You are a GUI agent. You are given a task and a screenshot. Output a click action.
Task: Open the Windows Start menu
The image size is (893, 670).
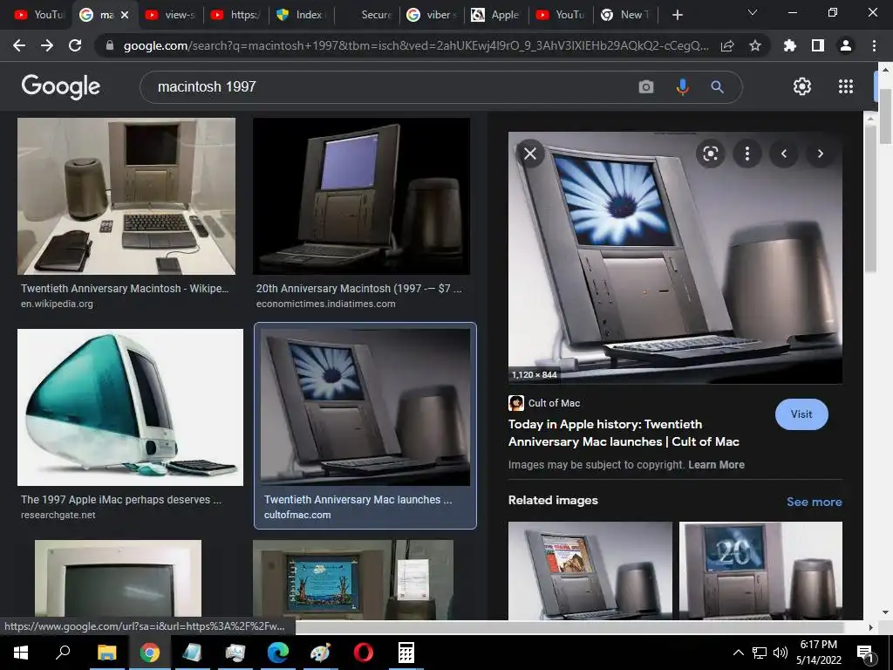tap(21, 653)
